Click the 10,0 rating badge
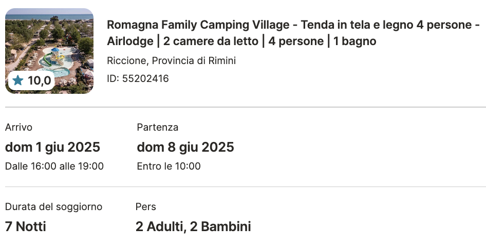Screen dimensions: 486x247 point(31,80)
